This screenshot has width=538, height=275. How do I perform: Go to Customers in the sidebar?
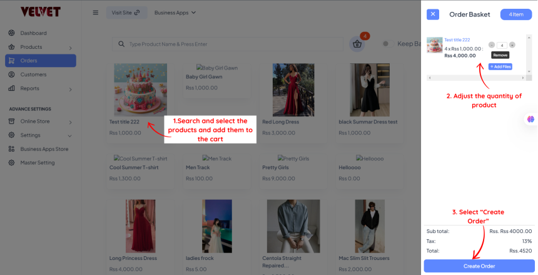tap(33, 75)
